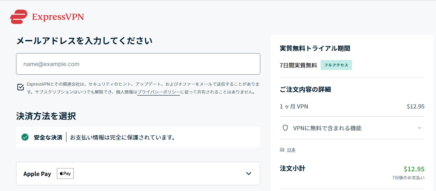Click the メールアドレスを入力してください heading
Screen dimensions: 436x191
click(x=84, y=41)
